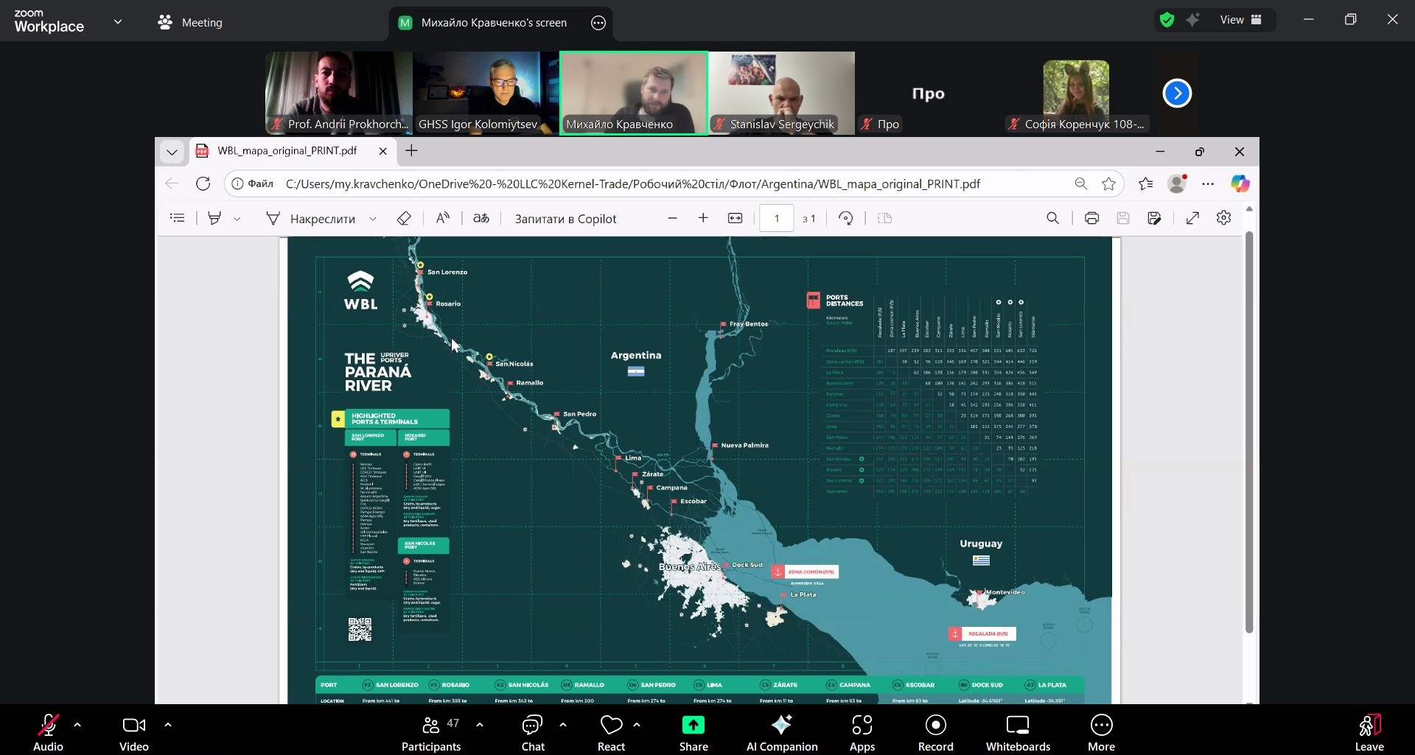This screenshot has width=1415, height=755.
Task: Open the Zoom Workplace dropdown chevron
Action: [118, 22]
